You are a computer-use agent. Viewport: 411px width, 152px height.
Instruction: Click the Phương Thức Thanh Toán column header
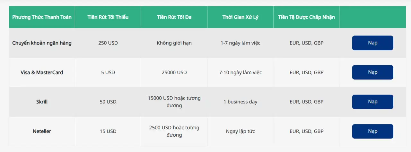tap(42, 17)
